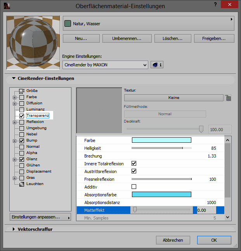
Task: Click the CineRender engine info icon
Action: click(x=157, y=65)
